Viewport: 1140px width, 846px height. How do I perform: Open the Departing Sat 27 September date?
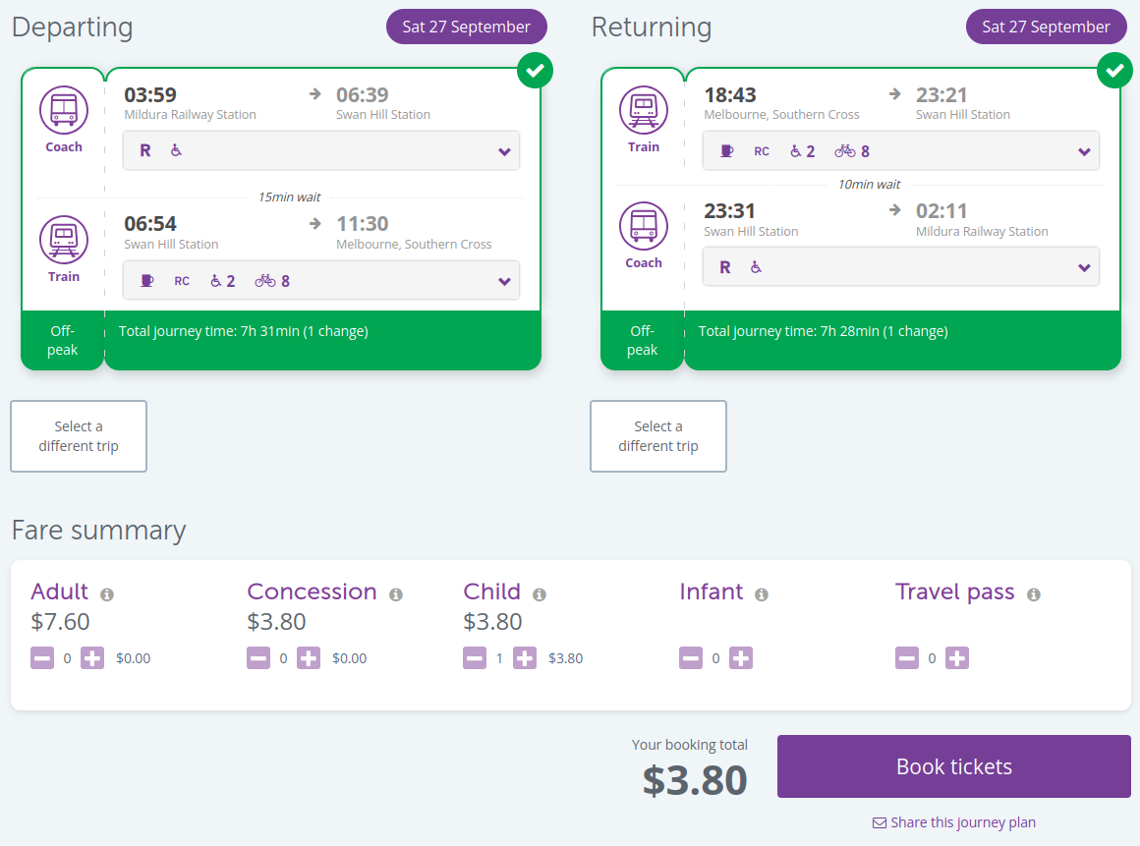(x=467, y=27)
